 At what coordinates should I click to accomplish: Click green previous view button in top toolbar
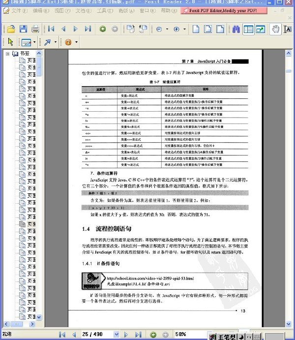click(103, 29)
